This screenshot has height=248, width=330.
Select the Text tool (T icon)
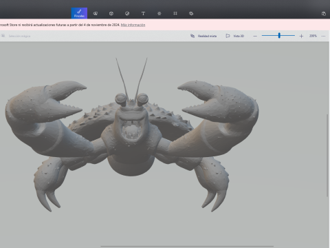[143, 14]
